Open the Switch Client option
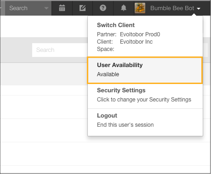 [116, 25]
